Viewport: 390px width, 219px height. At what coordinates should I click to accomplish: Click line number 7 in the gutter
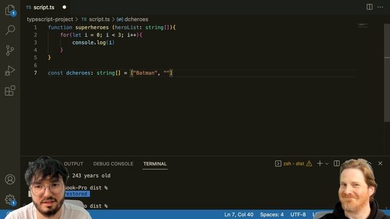(x=35, y=73)
